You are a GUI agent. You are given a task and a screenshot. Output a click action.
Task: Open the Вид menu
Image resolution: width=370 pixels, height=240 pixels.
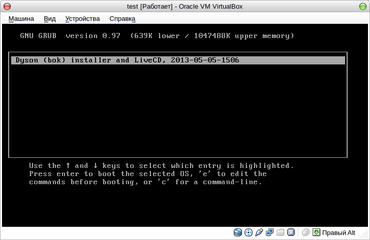click(50, 19)
